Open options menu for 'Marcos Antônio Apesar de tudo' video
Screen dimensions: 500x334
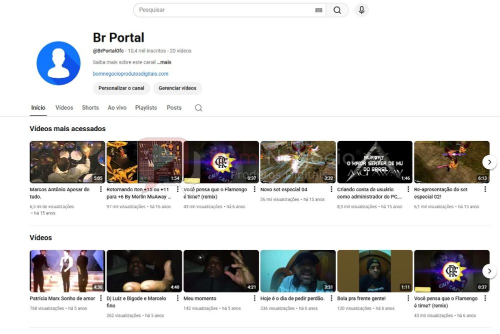(100, 189)
